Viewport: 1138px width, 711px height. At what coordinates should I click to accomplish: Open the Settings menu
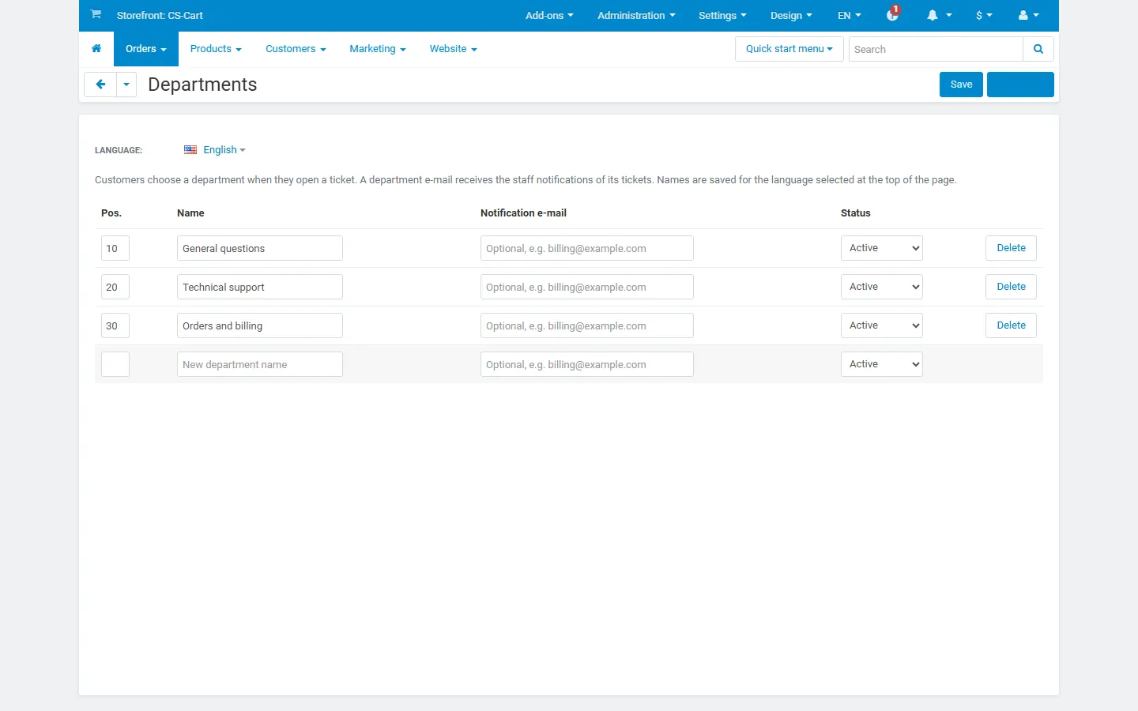point(722,15)
